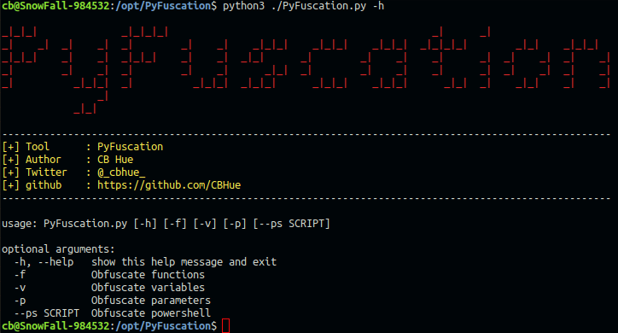Viewport: 618px width, 333px height.
Task: Click the 'Obfuscate powershell' description
Action: tap(151, 313)
